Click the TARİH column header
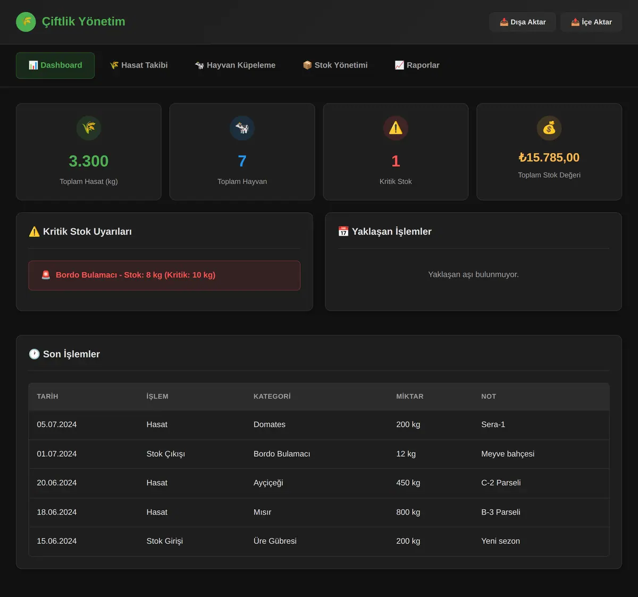 tap(47, 397)
